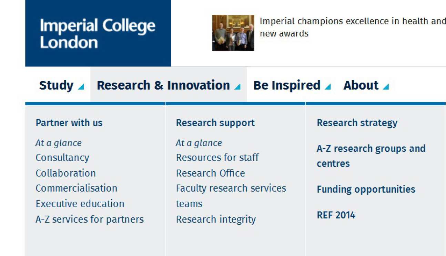Open the Research integrity link

click(216, 219)
